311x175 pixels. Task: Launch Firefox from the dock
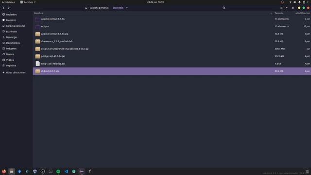click(x=4, y=172)
